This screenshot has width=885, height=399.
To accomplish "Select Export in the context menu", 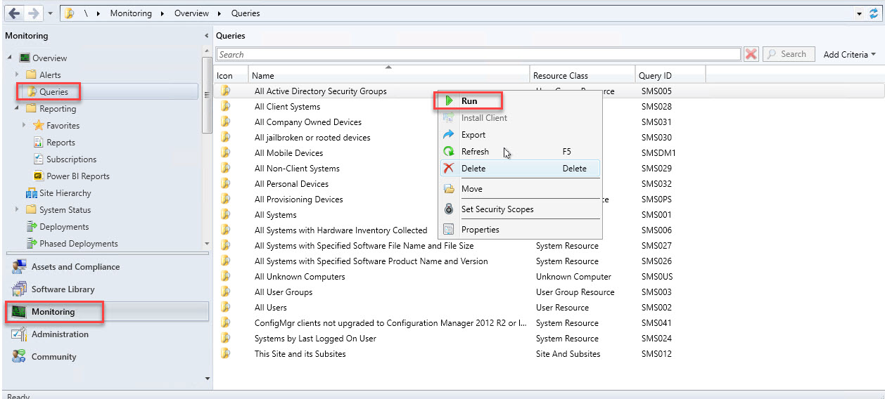I will pyautogui.click(x=473, y=135).
